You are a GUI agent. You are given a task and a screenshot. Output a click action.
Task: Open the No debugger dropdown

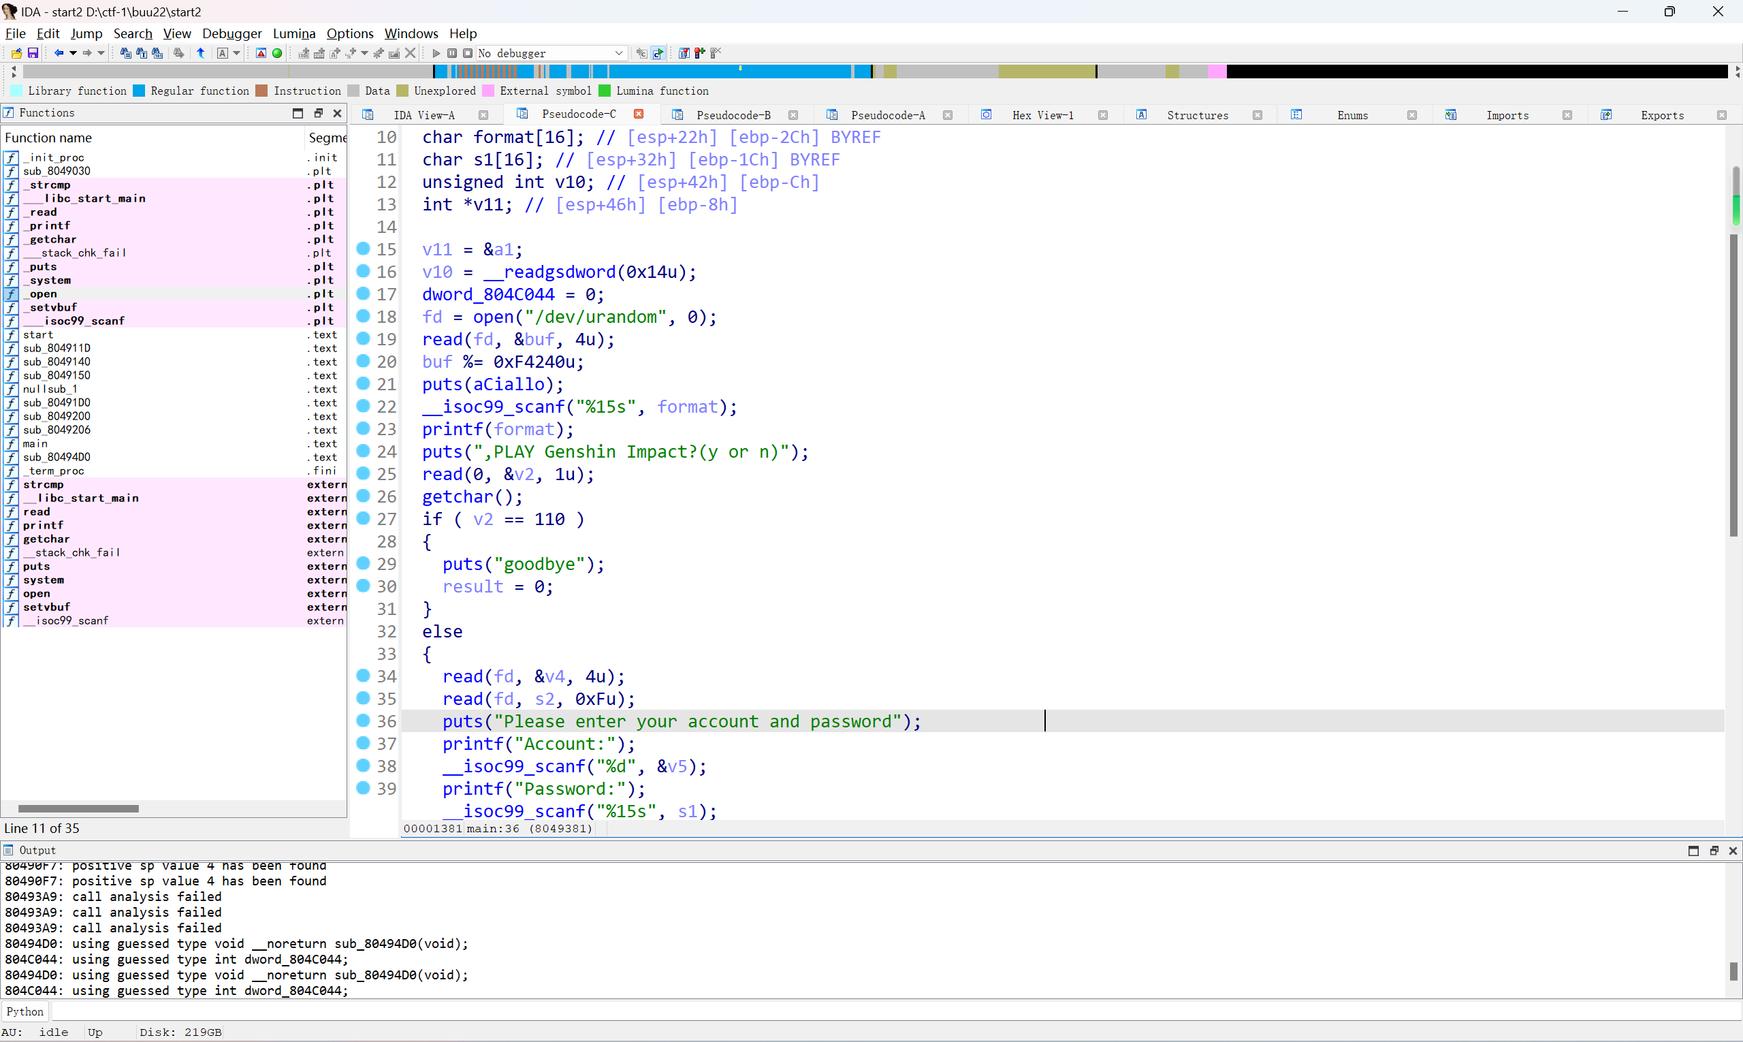click(x=618, y=53)
